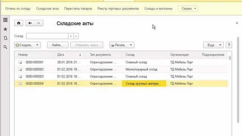Open Отчеты по складу
The height and width of the screenshot is (136, 242).
click(x=18, y=9)
